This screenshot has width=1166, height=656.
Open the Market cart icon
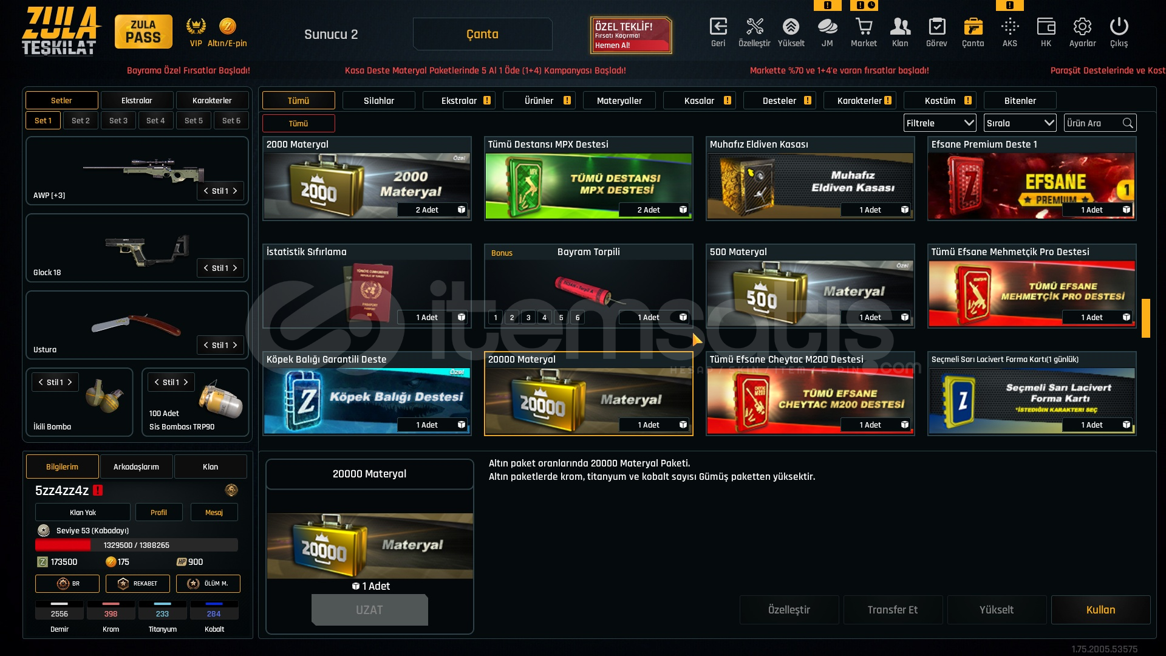[x=864, y=27]
